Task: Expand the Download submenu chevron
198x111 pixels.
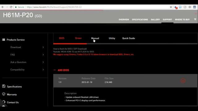Action: 43,47
